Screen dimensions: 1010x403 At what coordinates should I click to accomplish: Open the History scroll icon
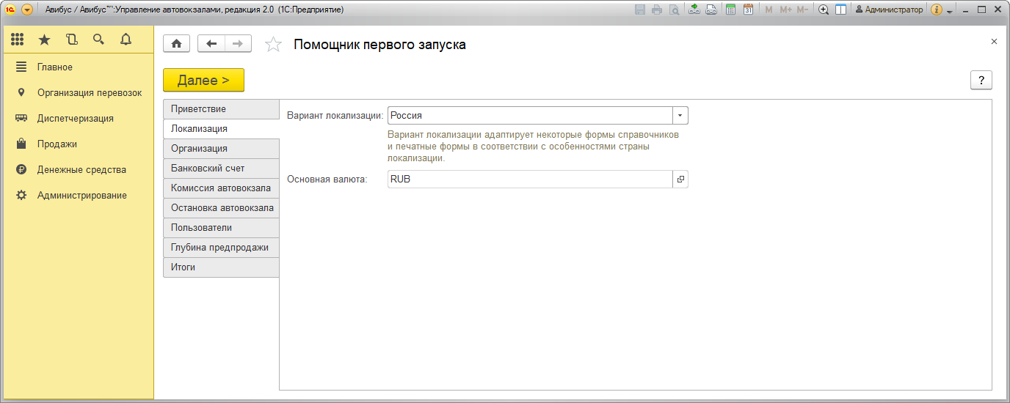(x=71, y=40)
